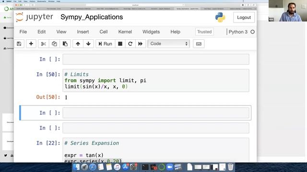Viewport: 307px width, 172px height.
Task: Click the Run button
Action: coord(106,43)
